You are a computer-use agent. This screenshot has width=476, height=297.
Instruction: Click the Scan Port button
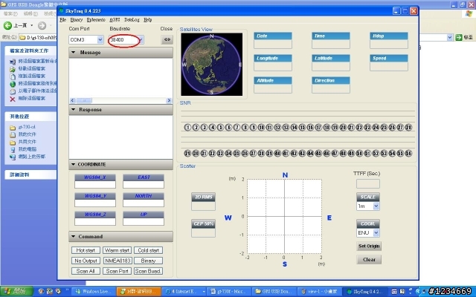tap(118, 271)
